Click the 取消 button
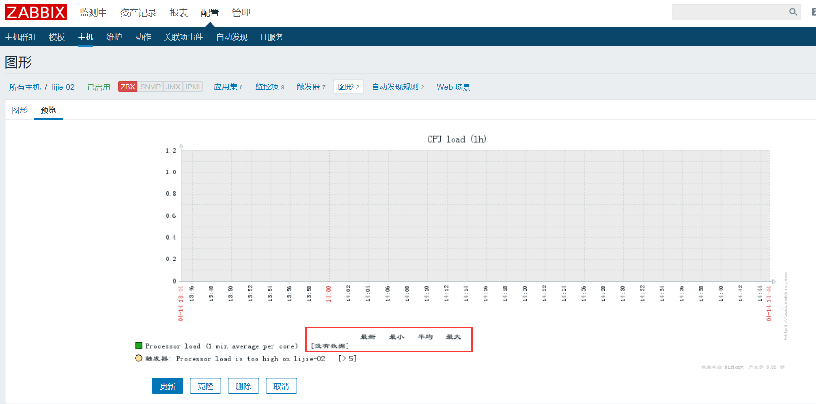Viewport: 816px width, 404px height. coord(281,386)
